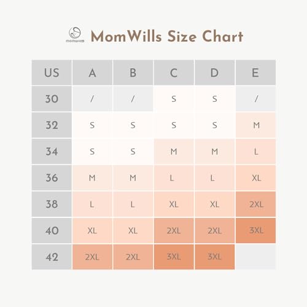307x307 pixels.
Task: Click the XL cell for 40B
Action: (133, 230)
